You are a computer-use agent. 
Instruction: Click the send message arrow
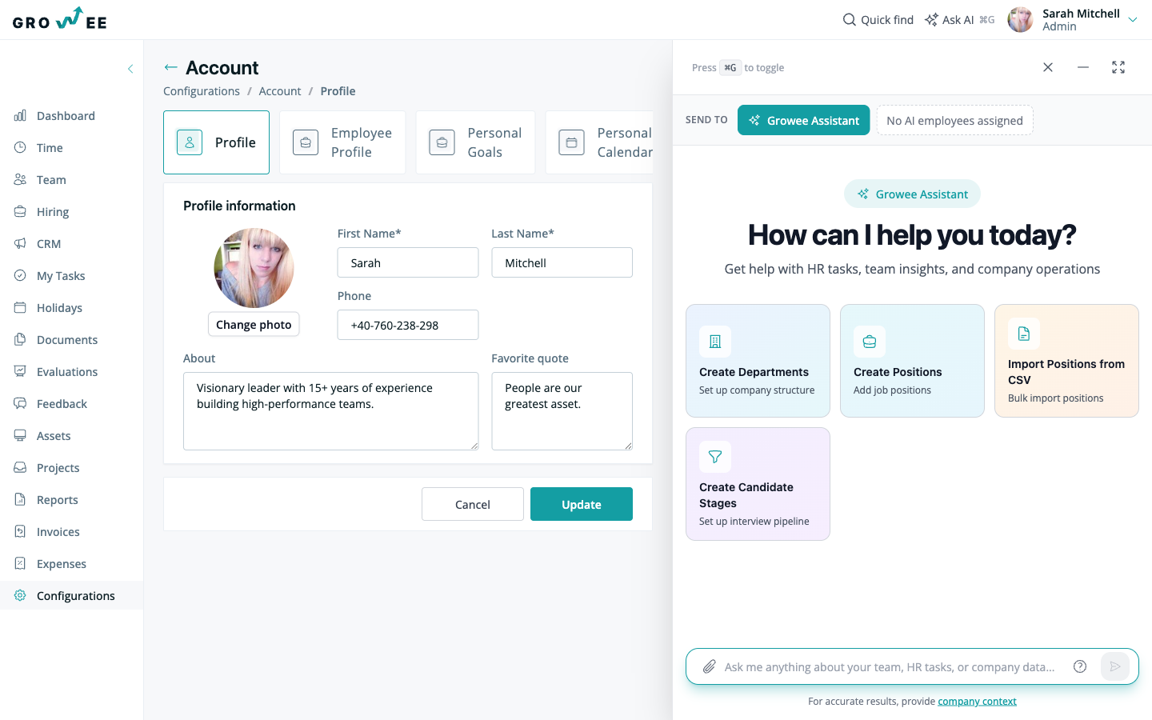point(1115,666)
